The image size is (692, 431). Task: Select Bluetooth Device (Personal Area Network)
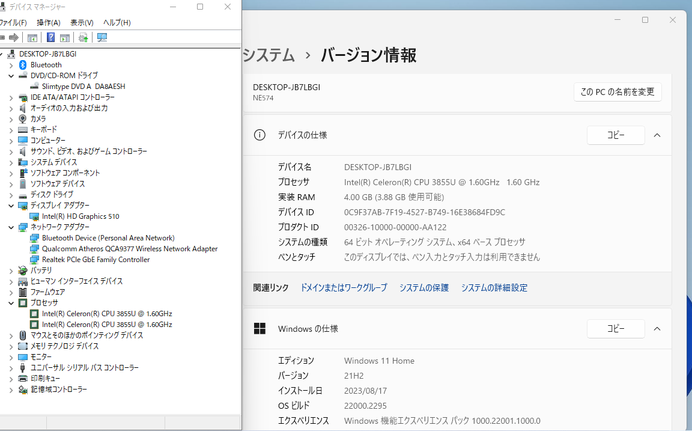coord(108,238)
